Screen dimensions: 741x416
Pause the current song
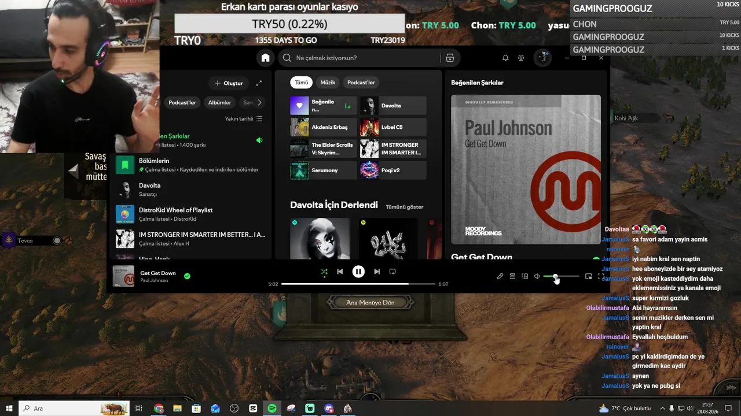tap(358, 272)
